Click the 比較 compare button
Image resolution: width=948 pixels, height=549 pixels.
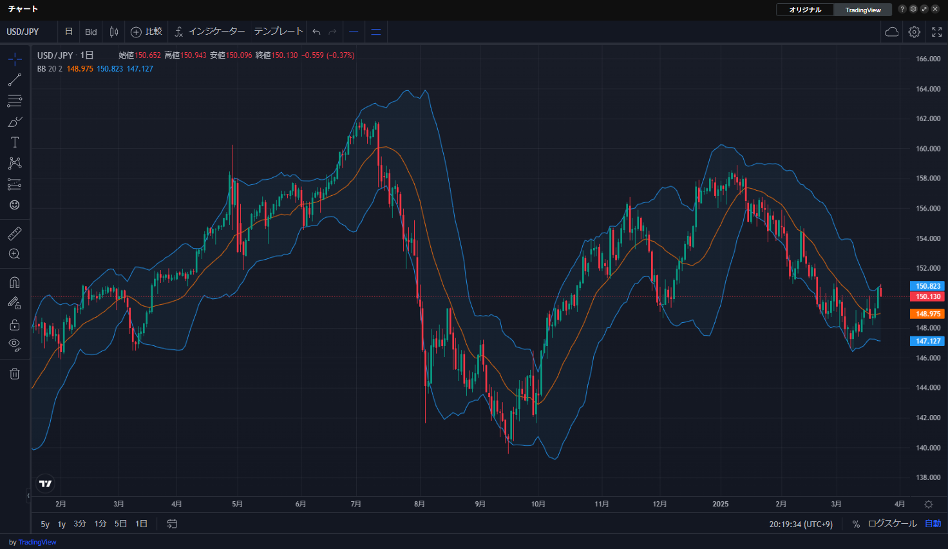click(146, 32)
